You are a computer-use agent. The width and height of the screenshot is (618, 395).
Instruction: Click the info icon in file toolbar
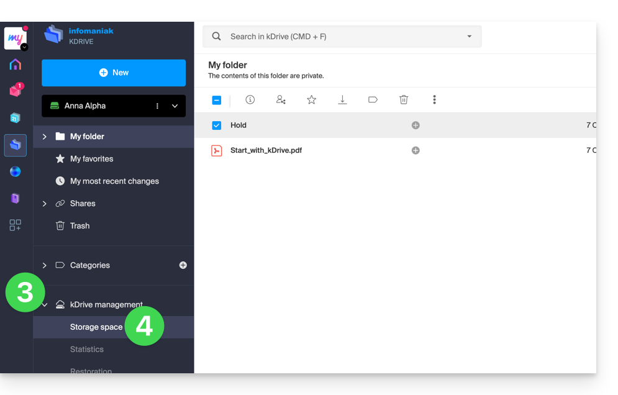click(250, 100)
